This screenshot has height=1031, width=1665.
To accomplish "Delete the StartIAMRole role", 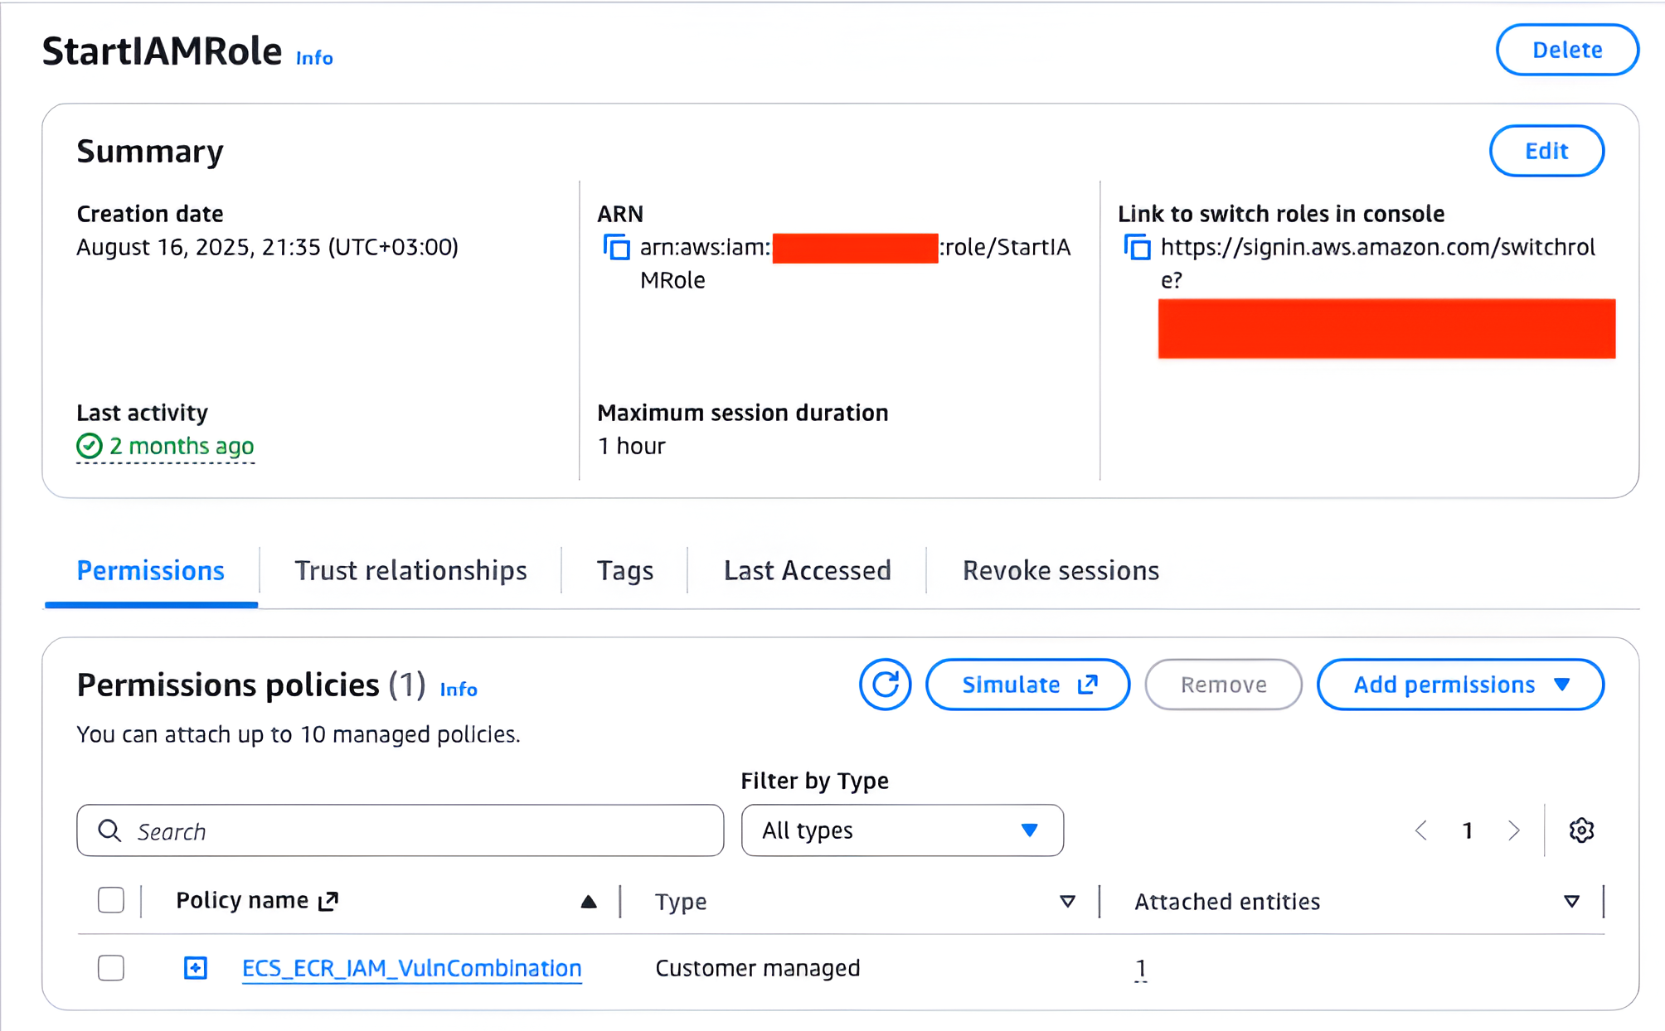I will (1566, 50).
